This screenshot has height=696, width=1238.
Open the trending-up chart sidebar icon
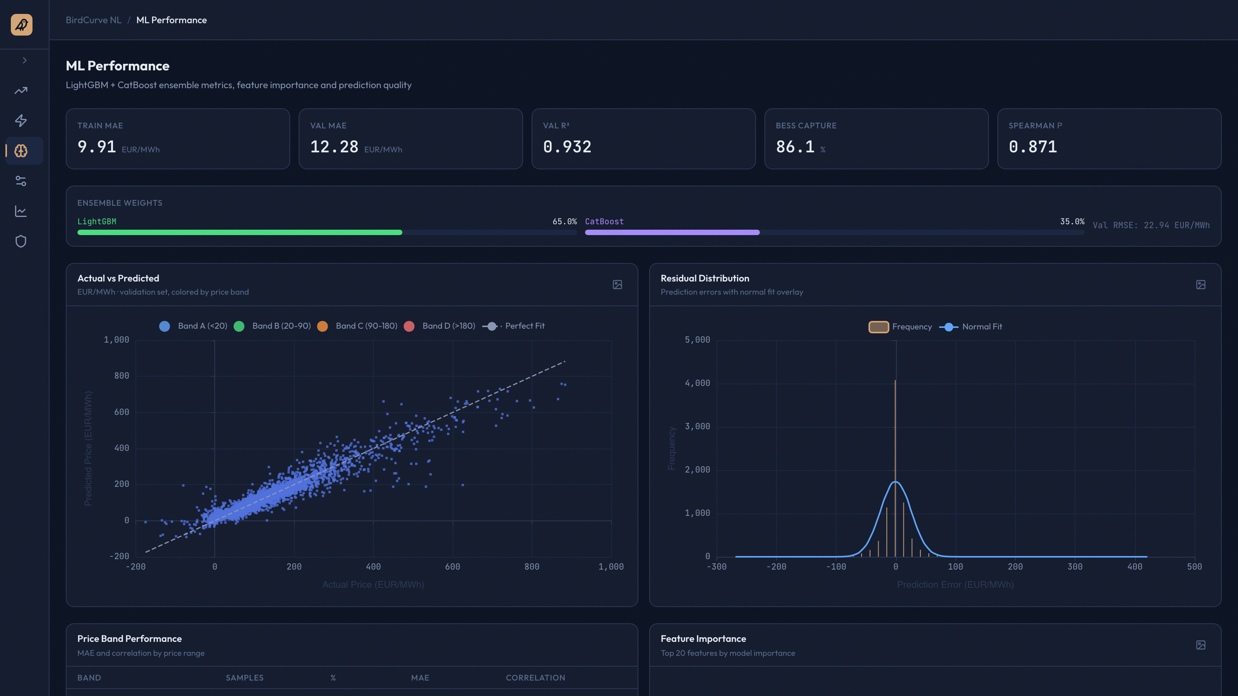21,90
